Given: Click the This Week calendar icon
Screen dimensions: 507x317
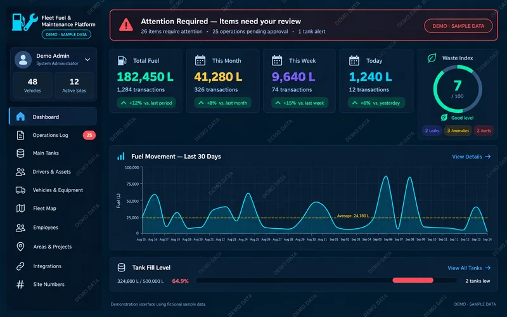Looking at the screenshot, I should click(277, 60).
